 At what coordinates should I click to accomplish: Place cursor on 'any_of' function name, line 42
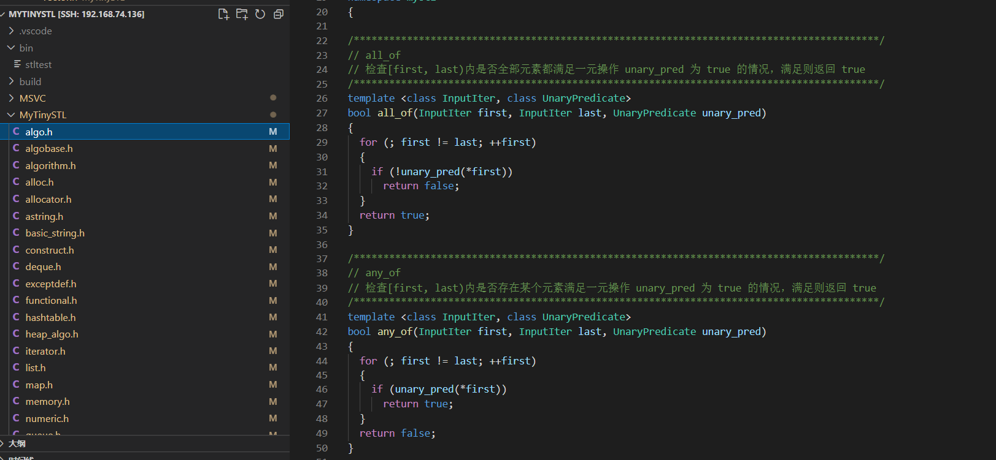click(x=395, y=331)
